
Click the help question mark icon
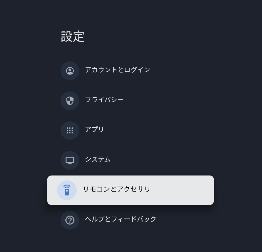click(70, 220)
